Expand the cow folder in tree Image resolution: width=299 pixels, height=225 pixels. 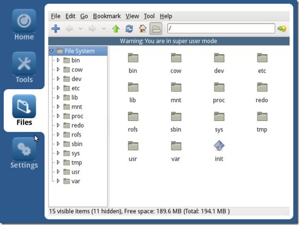58,69
